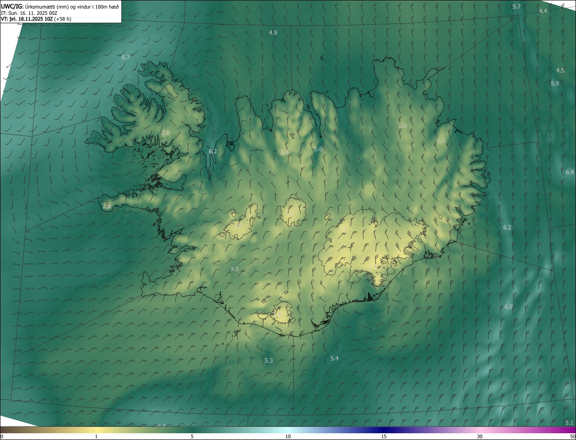Click the 5.3 value south of coast
Screen dimensions: 576x440
pyautogui.click(x=269, y=361)
